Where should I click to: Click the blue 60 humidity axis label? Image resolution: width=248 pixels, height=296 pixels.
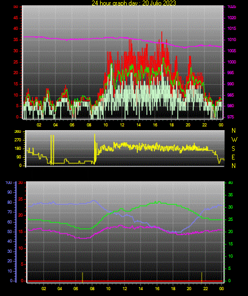click(x=10, y=222)
